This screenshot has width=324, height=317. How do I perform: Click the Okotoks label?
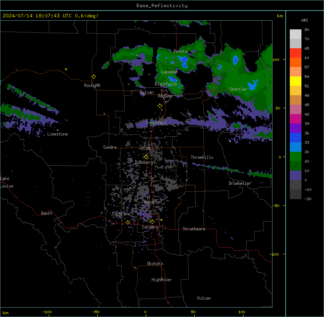click(155, 264)
